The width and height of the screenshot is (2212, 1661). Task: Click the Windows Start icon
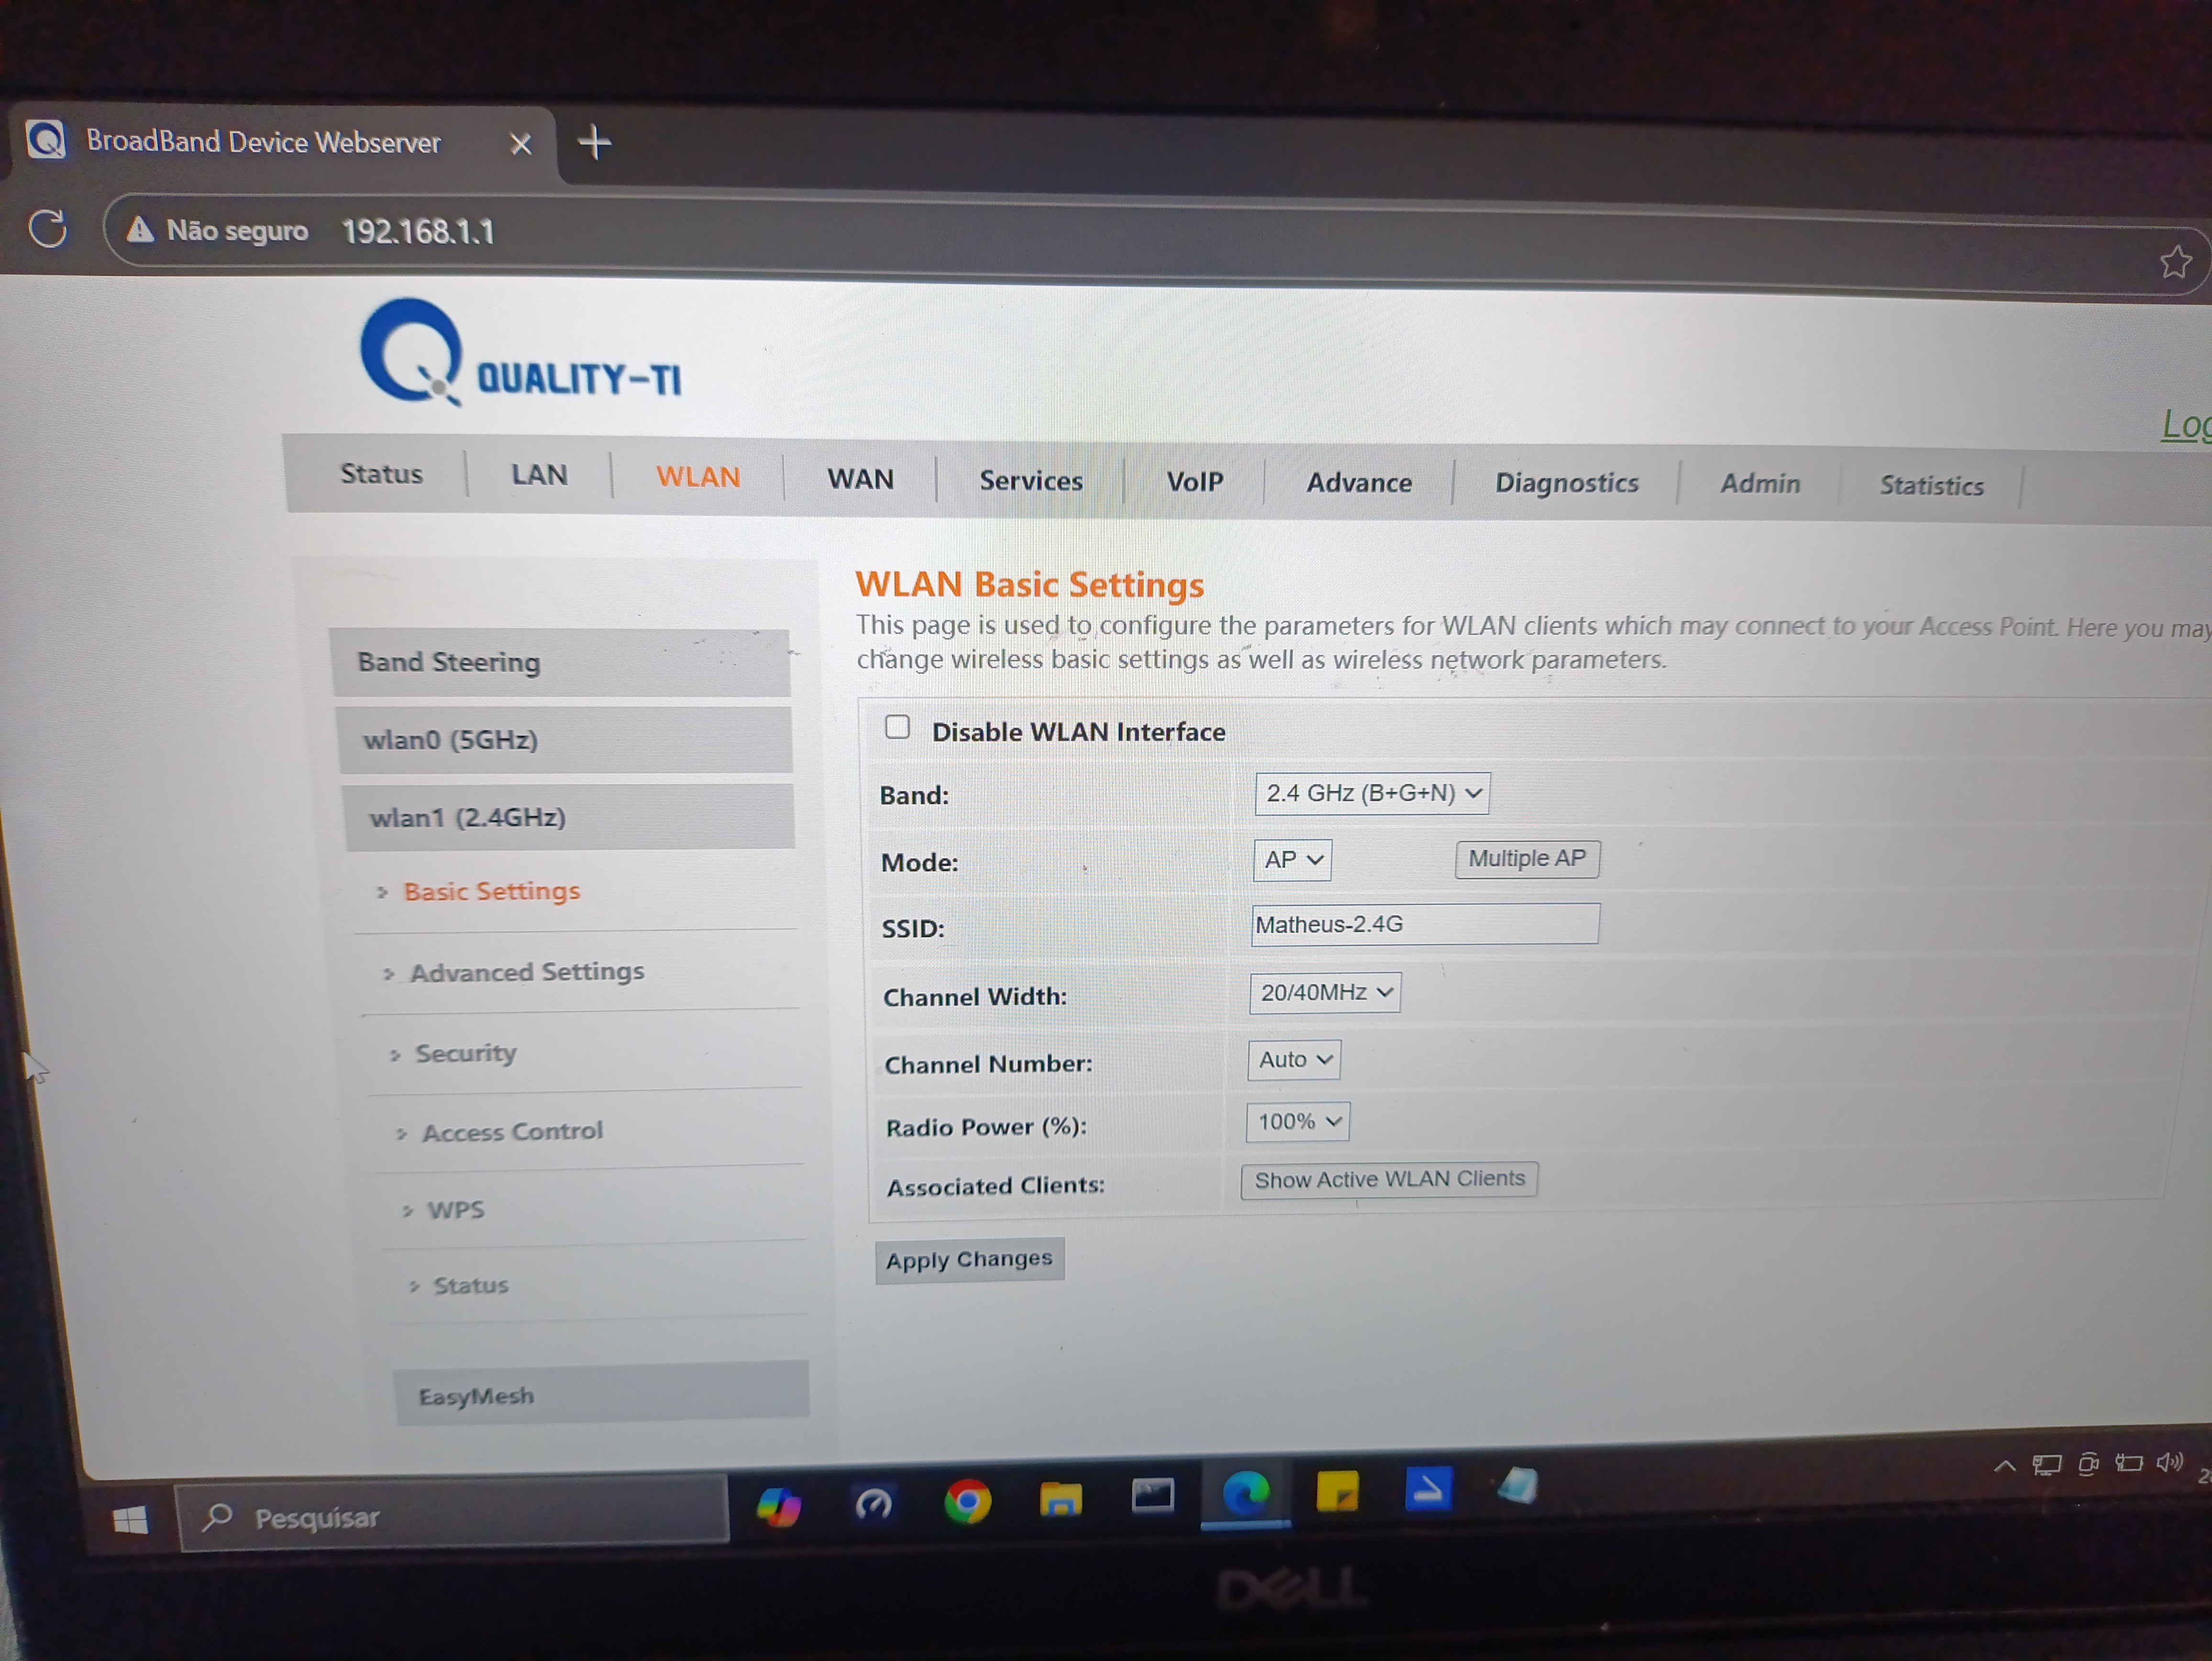pos(130,1521)
